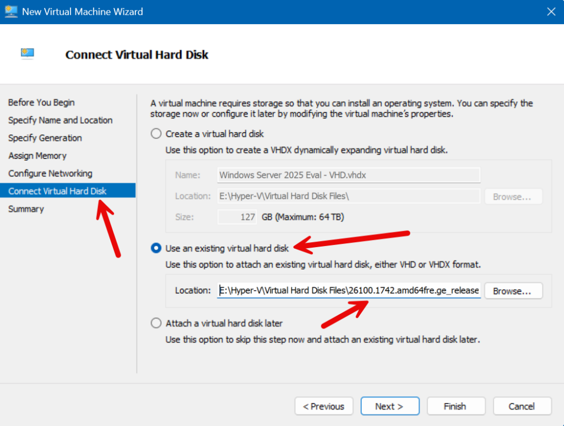Switch to Configure Networking step
This screenshot has width=564, height=426.
coord(50,173)
